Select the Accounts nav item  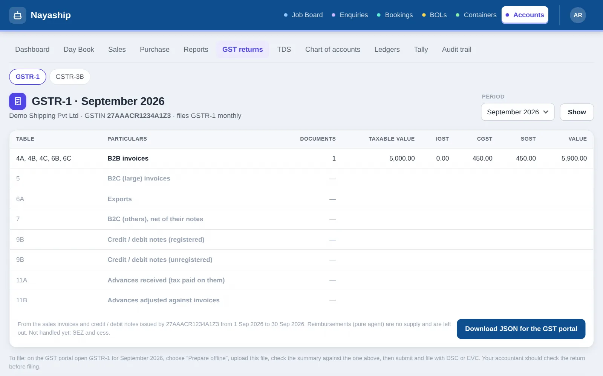click(x=525, y=15)
